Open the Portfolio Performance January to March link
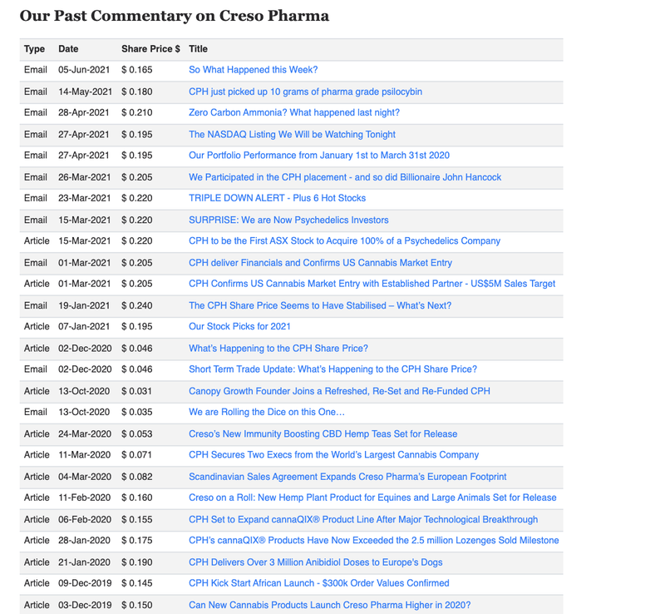The width and height of the screenshot is (665, 614). click(319, 156)
